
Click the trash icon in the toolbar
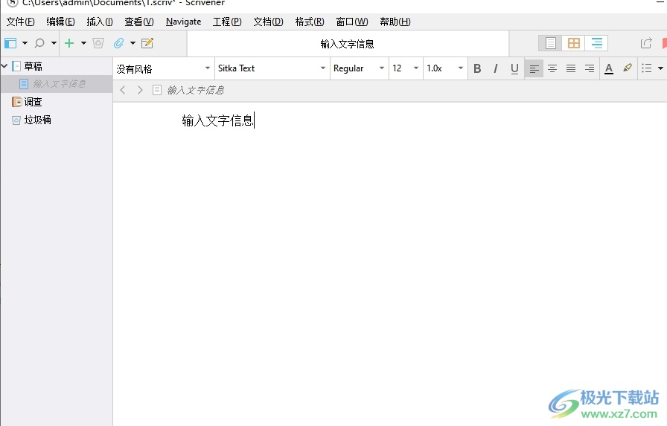click(98, 43)
